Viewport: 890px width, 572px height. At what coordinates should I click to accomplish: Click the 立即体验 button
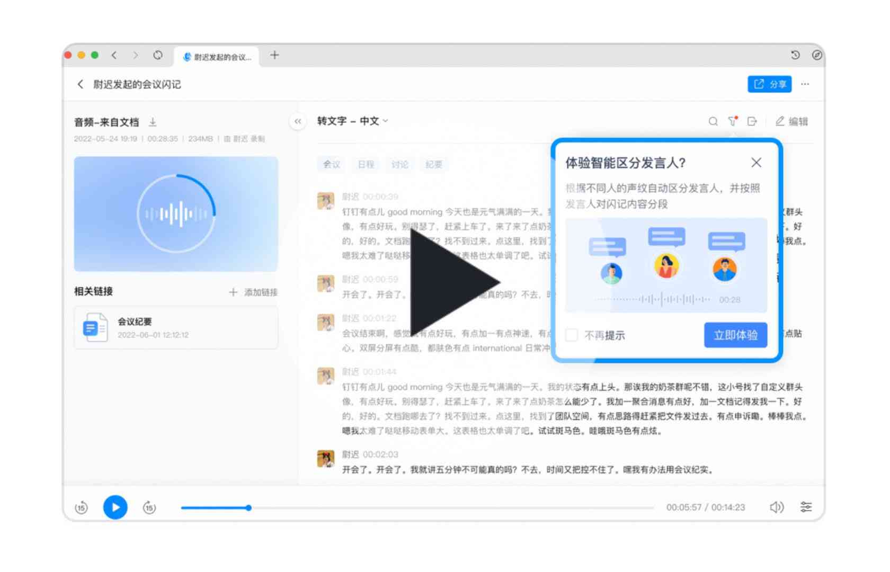point(735,335)
